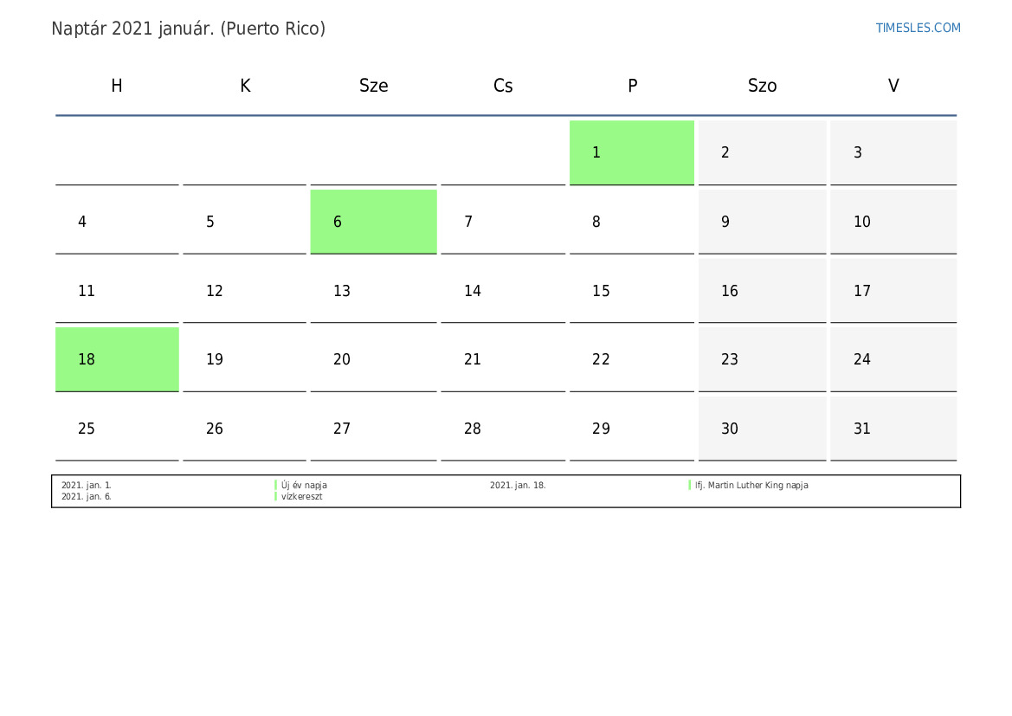
Task: Select the green January 1 holiday cell
Action: click(x=632, y=152)
